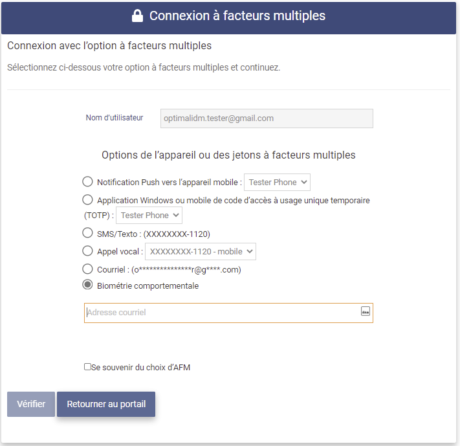
Task: Open the Notification Push device dropdown
Action: click(277, 183)
